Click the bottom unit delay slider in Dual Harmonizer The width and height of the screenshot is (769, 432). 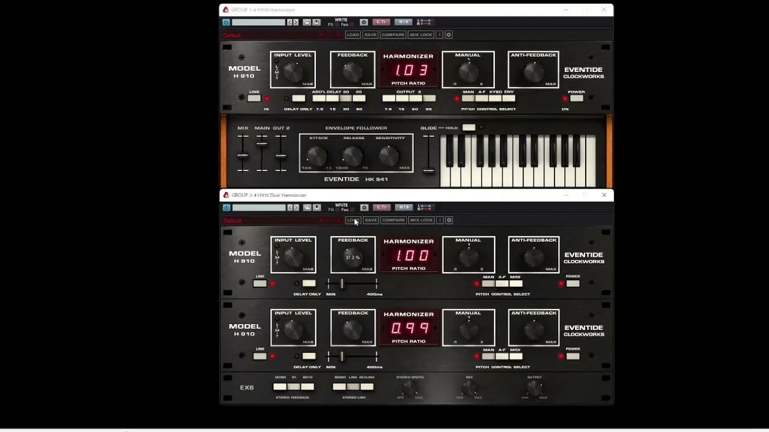pyautogui.click(x=342, y=356)
